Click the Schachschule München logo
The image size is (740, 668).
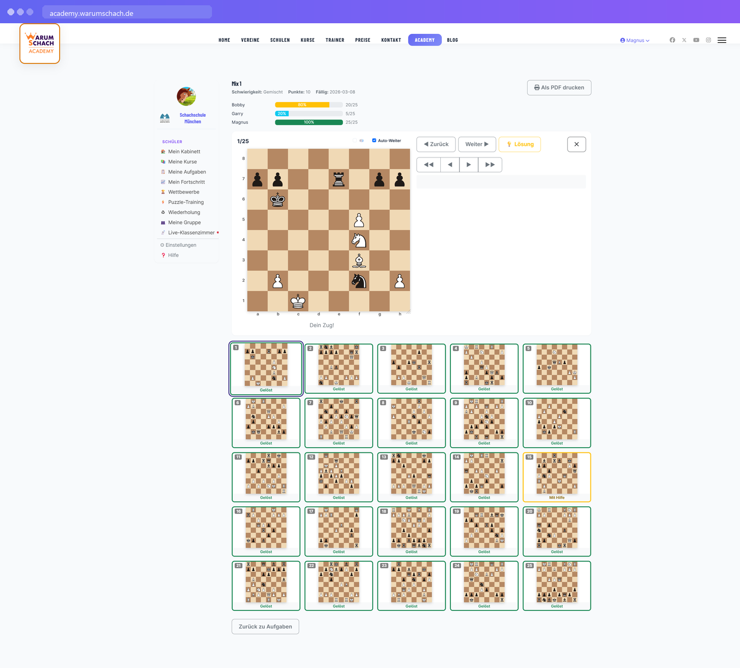pos(165,118)
